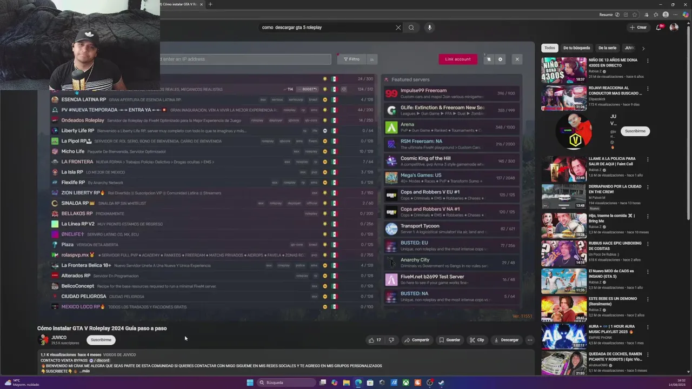Click the Descargar download button
Screen dimensions: 692x389
pos(507,340)
